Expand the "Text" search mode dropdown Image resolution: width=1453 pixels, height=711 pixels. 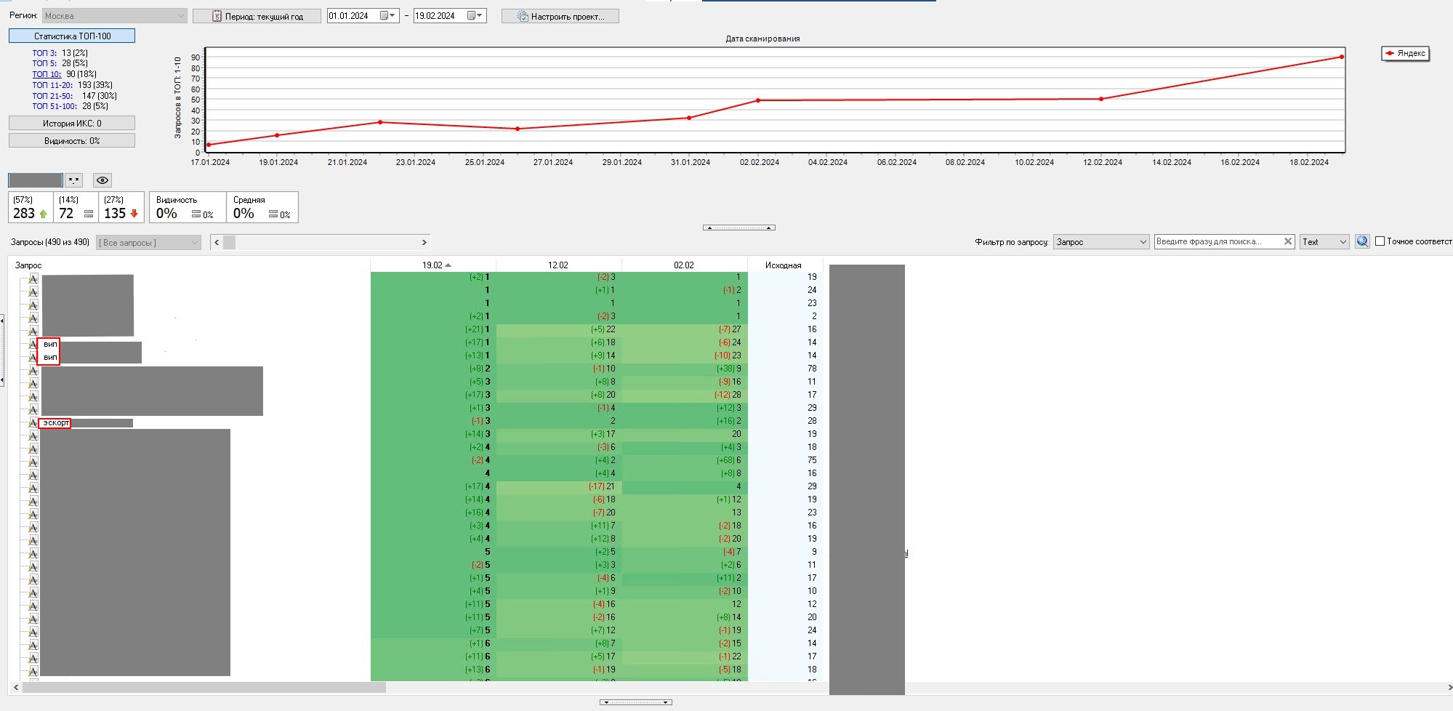click(x=1324, y=242)
